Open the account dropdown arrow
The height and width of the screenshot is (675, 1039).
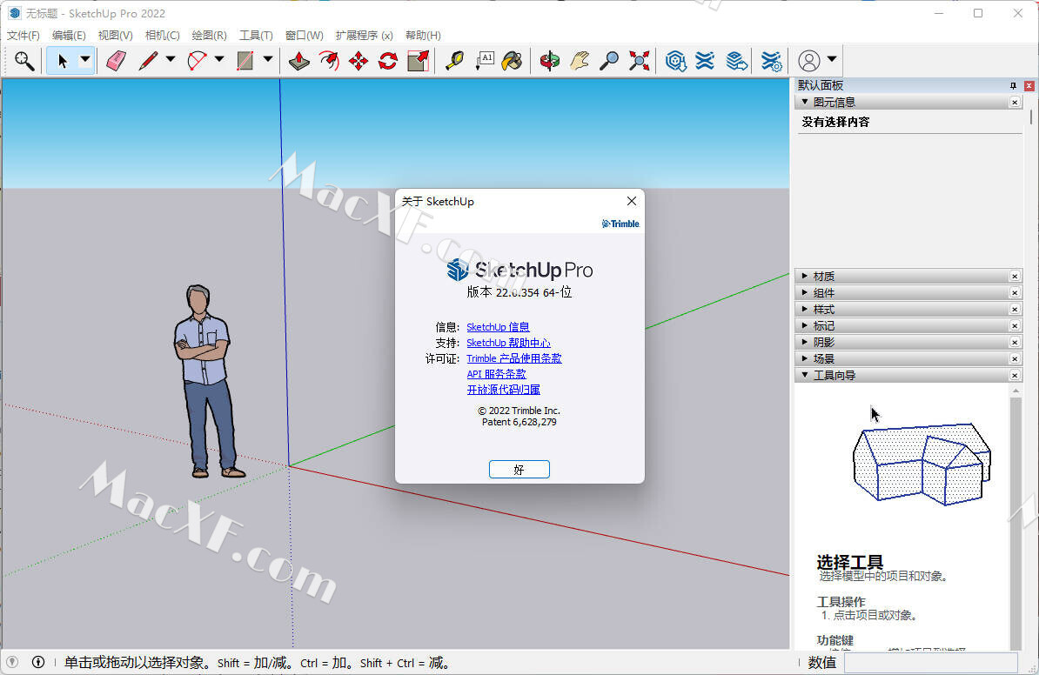tap(832, 59)
